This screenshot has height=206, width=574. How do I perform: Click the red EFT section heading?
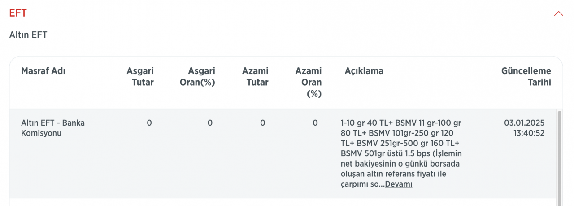pos(18,13)
